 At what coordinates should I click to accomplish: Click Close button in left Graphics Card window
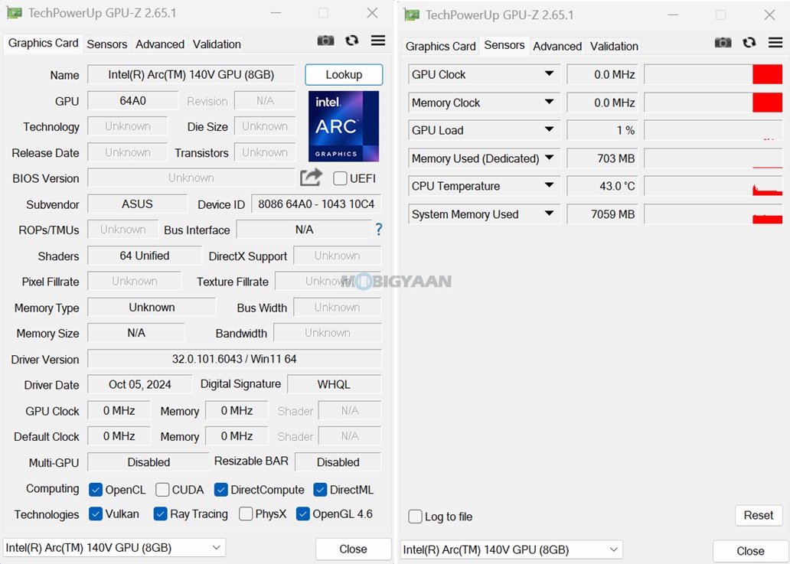point(353,549)
